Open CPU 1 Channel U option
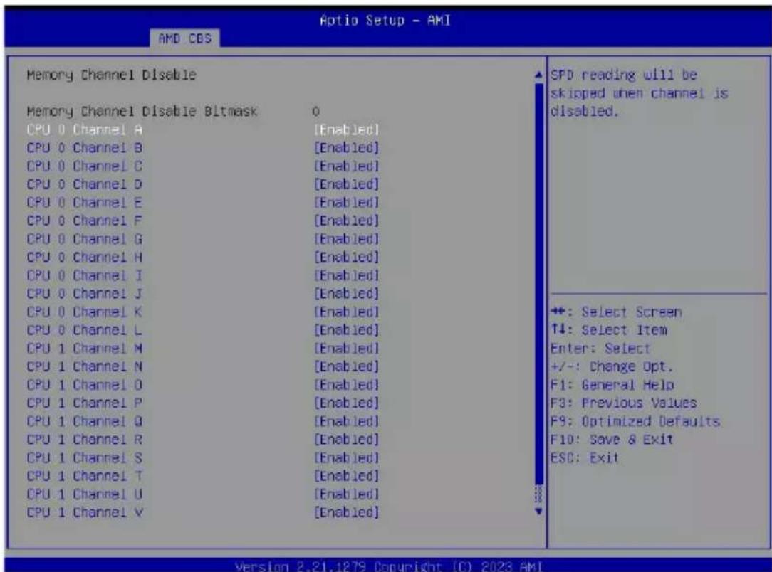This screenshot has height=572, width=772. 203,494
